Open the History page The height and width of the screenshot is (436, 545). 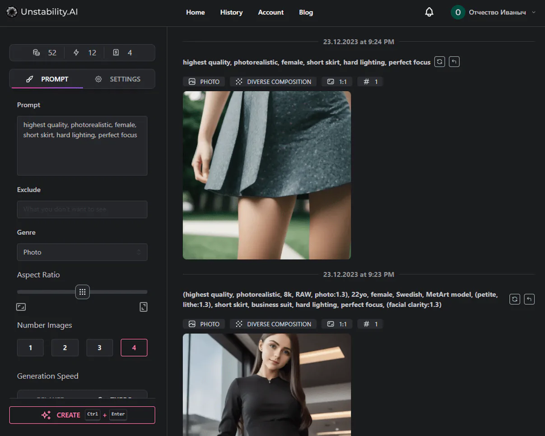(231, 12)
